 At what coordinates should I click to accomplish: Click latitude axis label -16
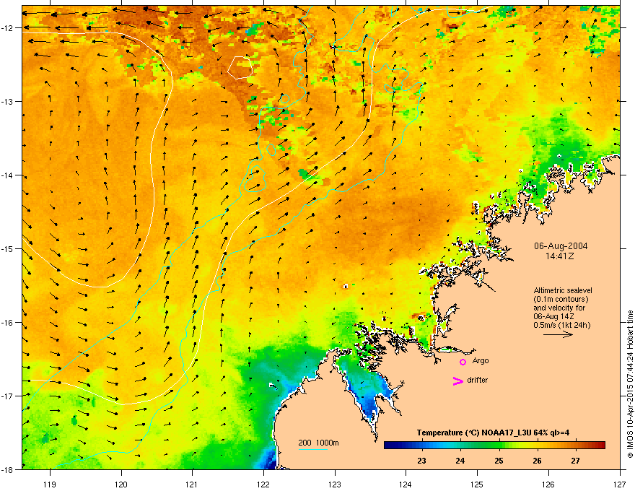pos(8,323)
